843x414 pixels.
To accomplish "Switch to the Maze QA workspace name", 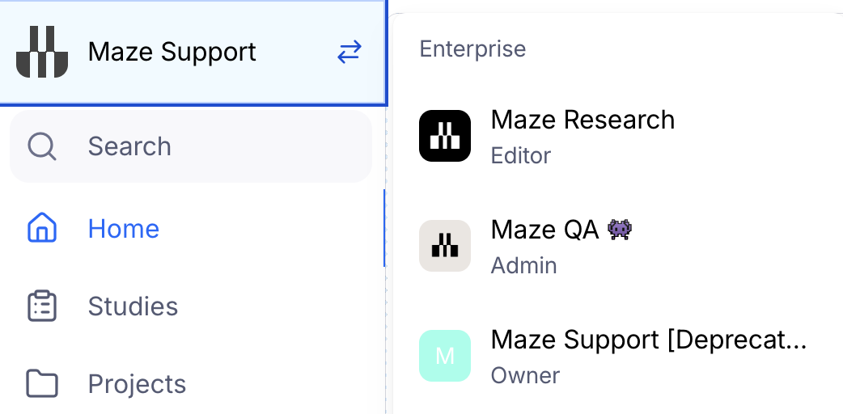I will click(544, 230).
